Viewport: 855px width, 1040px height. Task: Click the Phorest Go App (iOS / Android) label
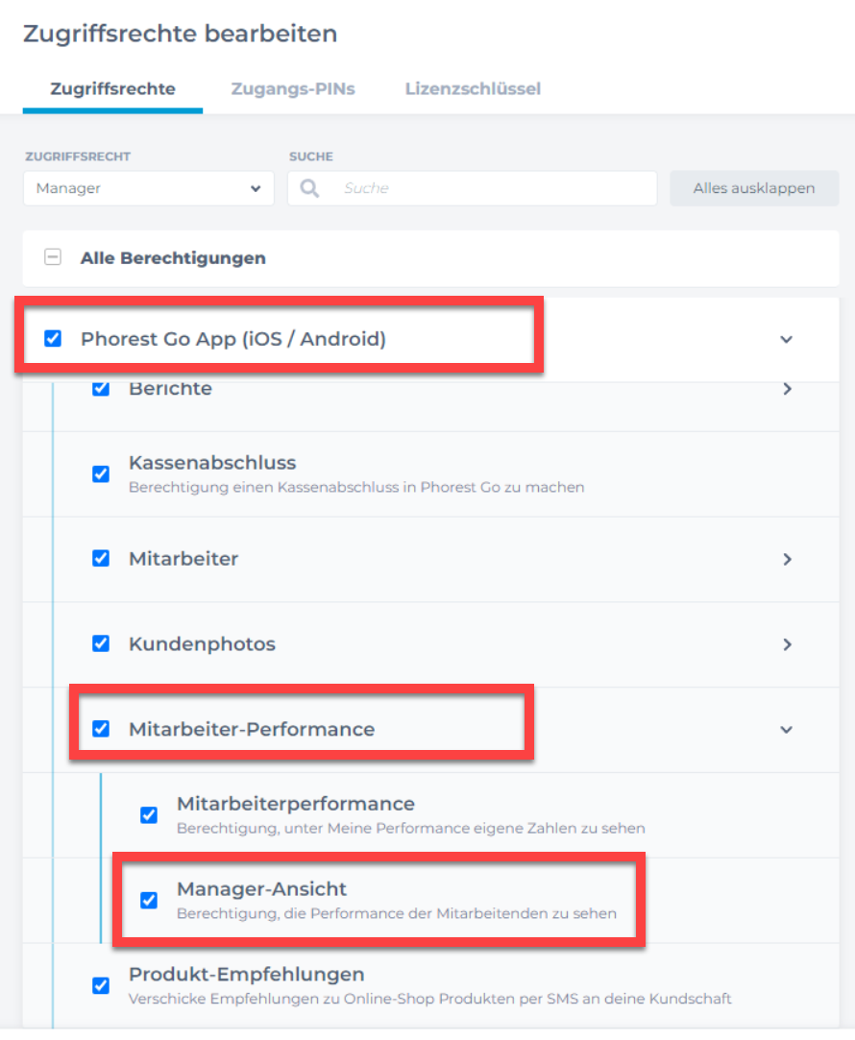coord(233,339)
